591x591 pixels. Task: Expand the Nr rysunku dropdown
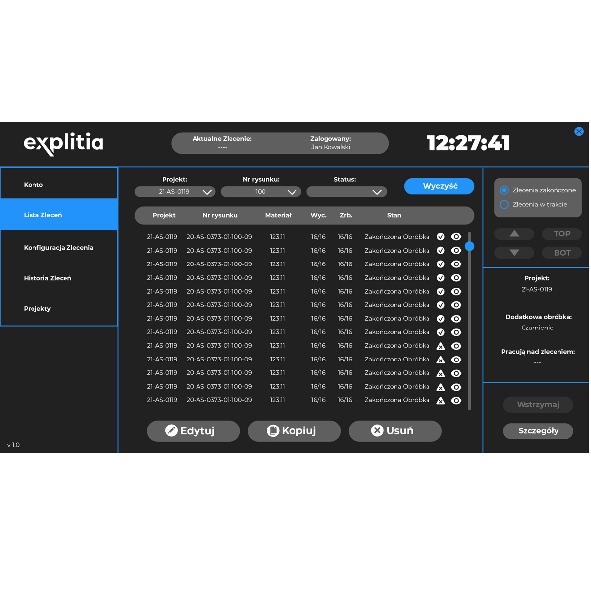pos(261,192)
